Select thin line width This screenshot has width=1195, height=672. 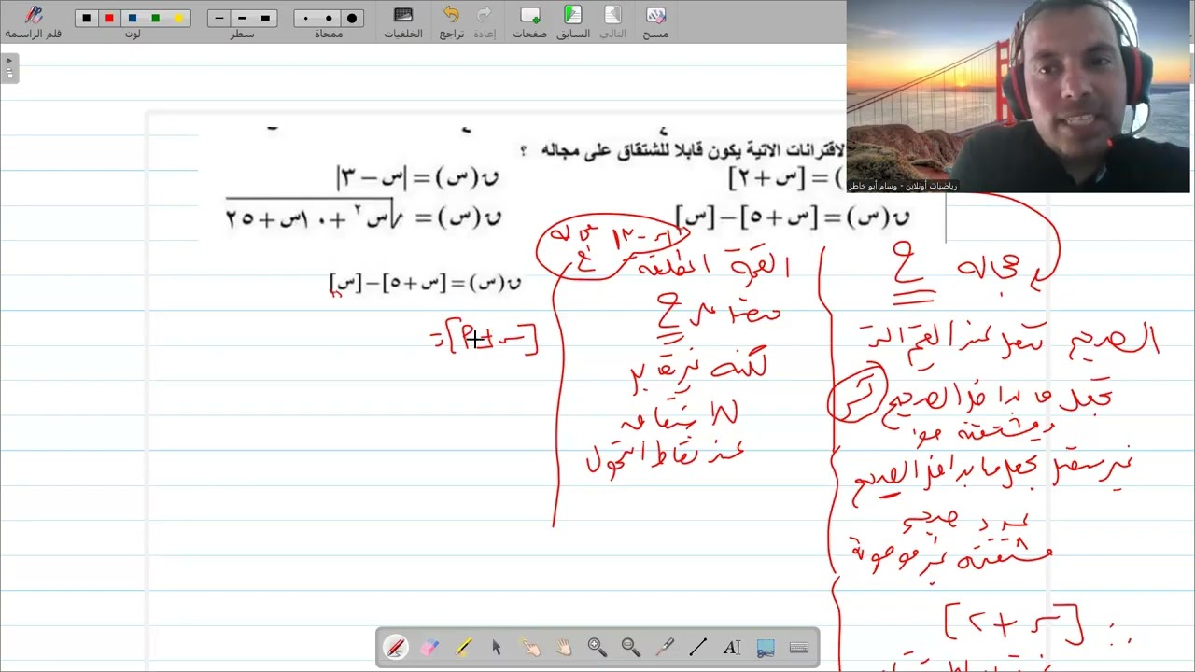219,18
